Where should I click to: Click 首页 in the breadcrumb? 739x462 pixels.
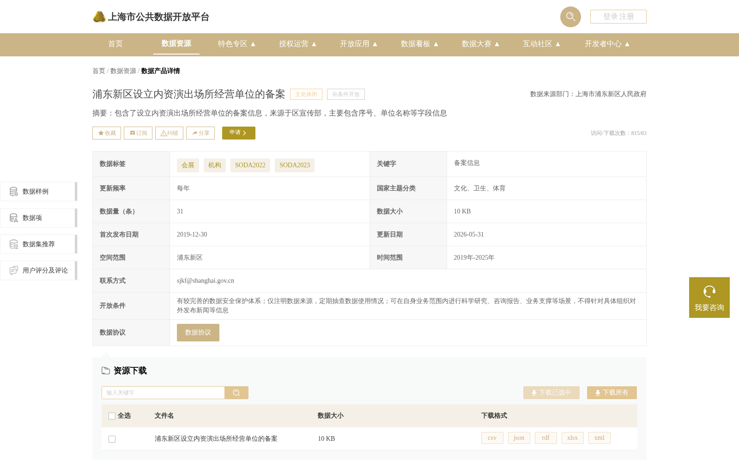pyautogui.click(x=99, y=71)
